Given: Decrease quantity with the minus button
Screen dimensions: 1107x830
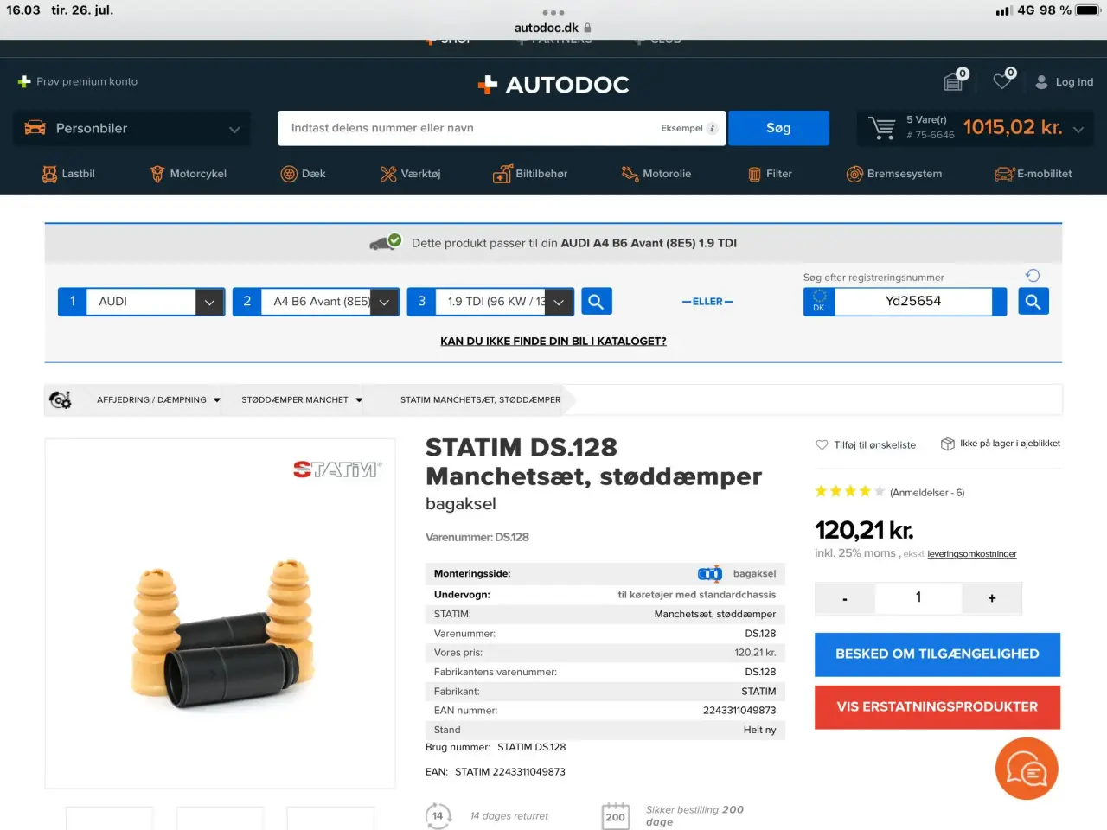Looking at the screenshot, I should pyautogui.click(x=845, y=598).
